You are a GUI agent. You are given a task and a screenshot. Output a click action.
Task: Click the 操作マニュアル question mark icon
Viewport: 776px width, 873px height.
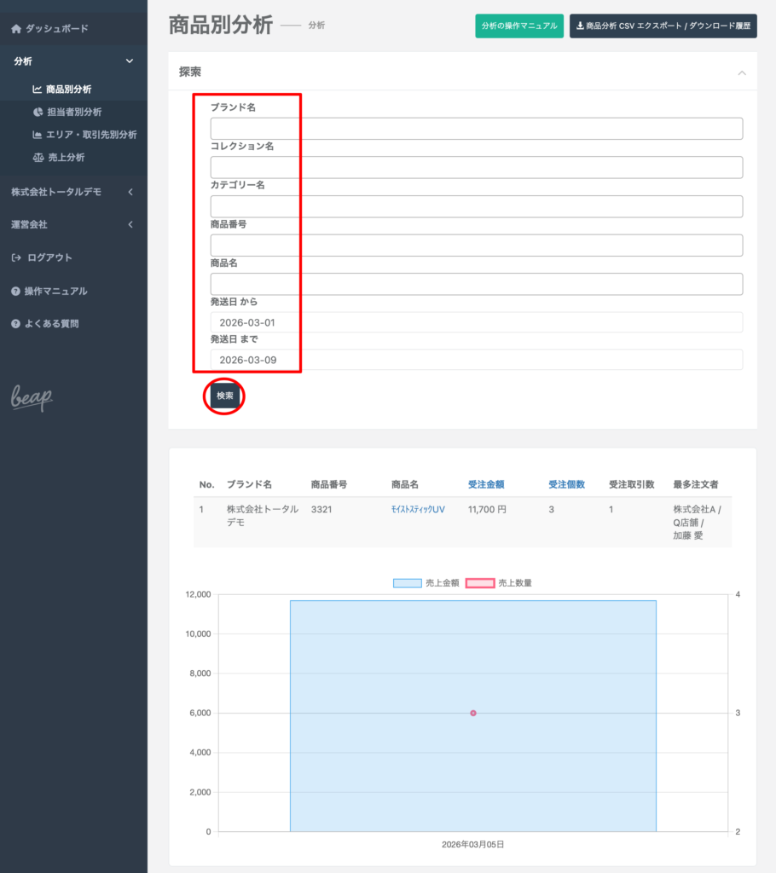pos(15,292)
